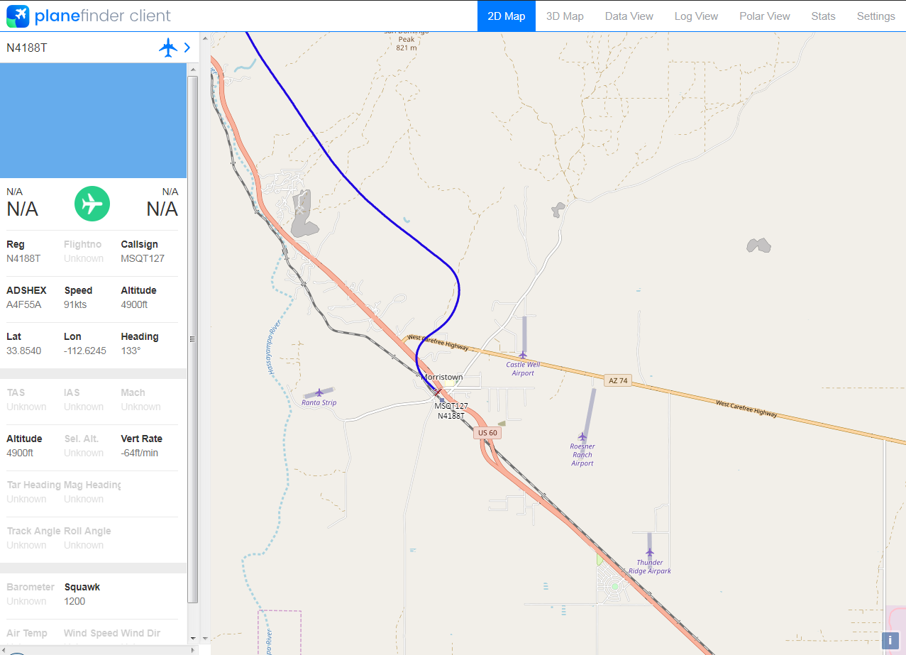The width and height of the screenshot is (906, 655).
Task: Click the map info button
Action: coord(890,640)
